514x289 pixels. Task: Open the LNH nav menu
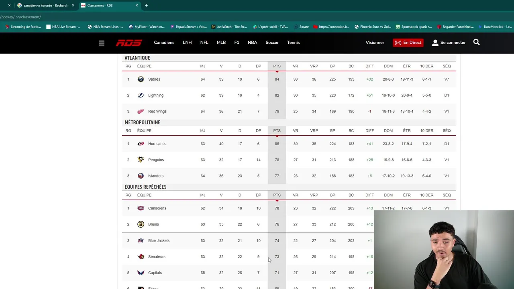(187, 43)
